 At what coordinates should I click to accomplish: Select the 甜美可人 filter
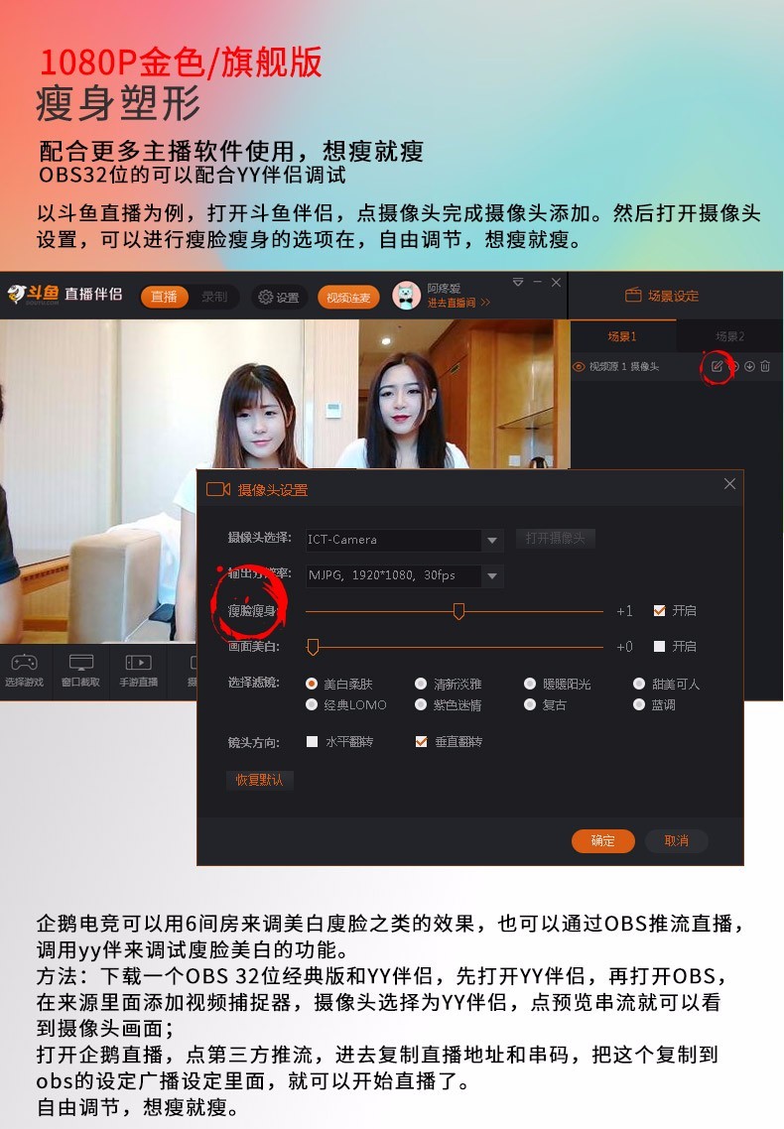[x=638, y=684]
